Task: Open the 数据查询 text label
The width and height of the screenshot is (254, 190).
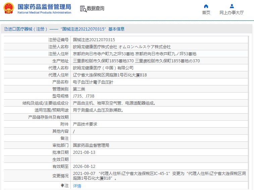Action: 96,9
